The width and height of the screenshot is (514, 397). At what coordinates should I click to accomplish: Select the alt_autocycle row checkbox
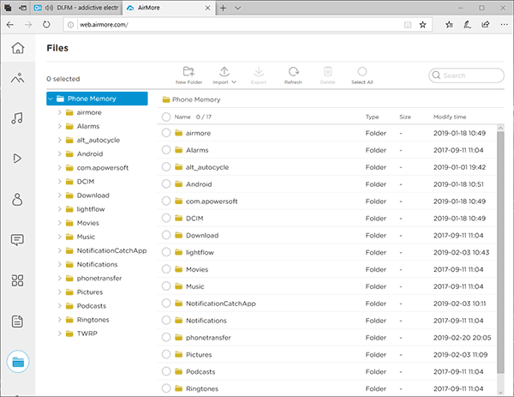pos(166,167)
